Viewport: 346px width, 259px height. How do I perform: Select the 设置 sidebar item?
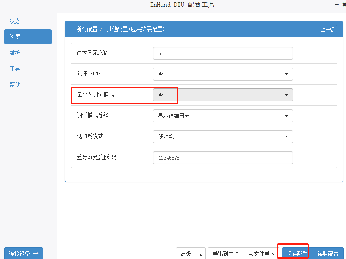[x=15, y=37]
